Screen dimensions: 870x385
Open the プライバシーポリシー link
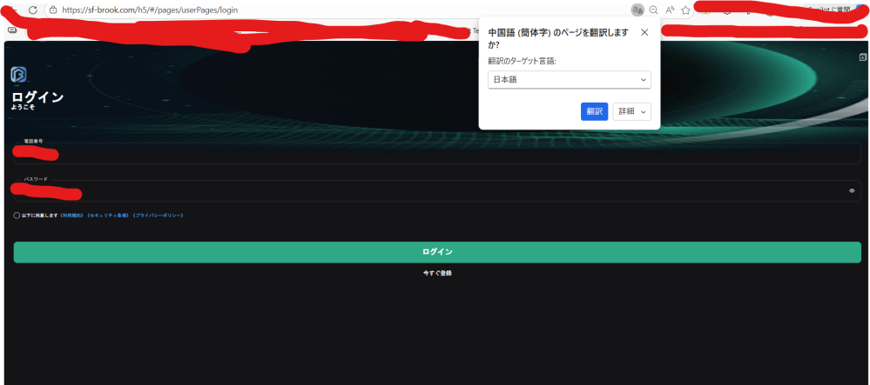(158, 216)
